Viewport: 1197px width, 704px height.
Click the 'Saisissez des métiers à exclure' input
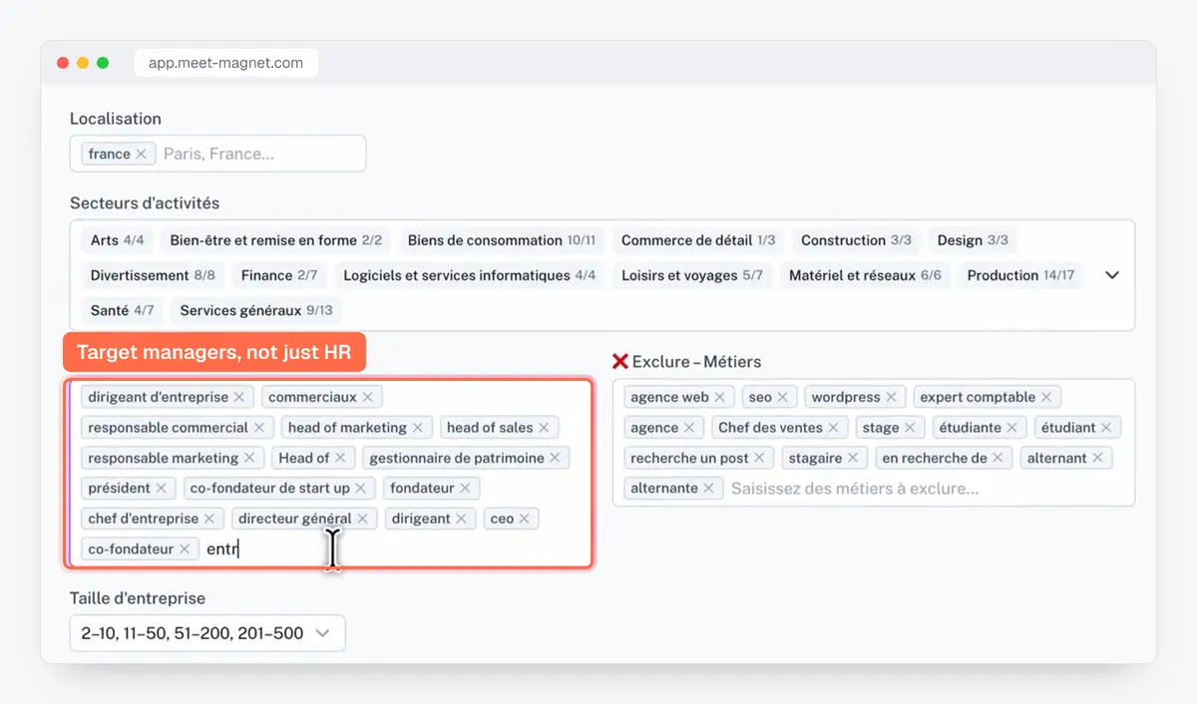(x=855, y=489)
